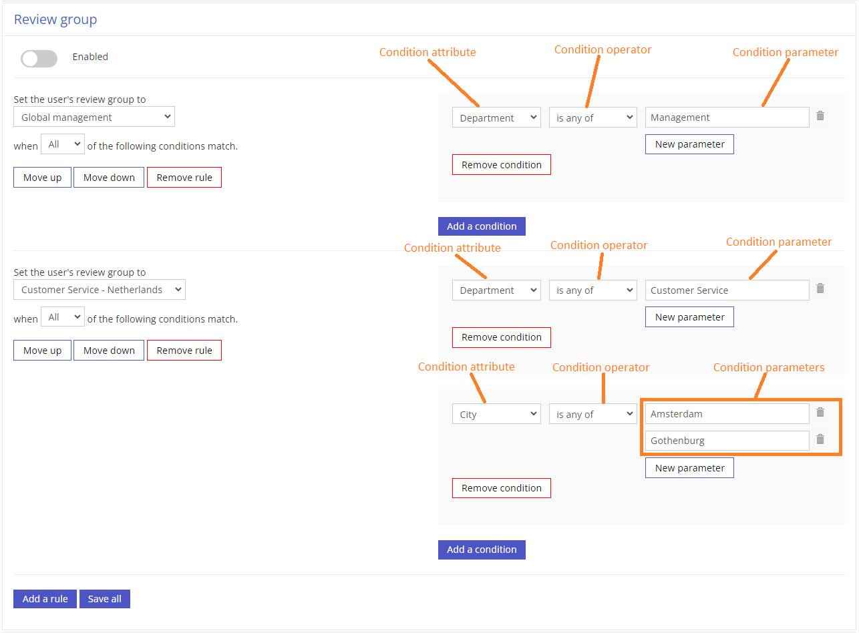Remove the Amsterdam parameter via trash icon
The image size is (859, 633).
coord(820,413)
